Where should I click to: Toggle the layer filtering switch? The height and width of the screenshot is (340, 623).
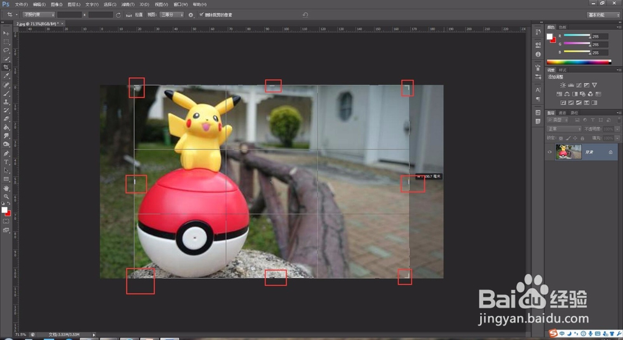(x=618, y=120)
